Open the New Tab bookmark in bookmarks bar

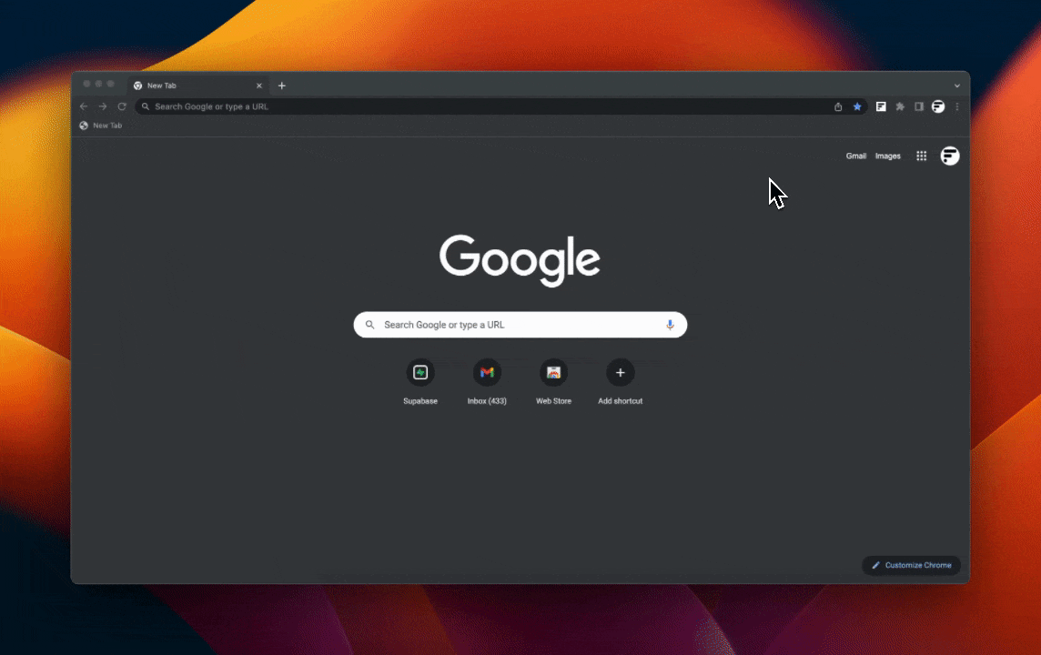(x=100, y=126)
